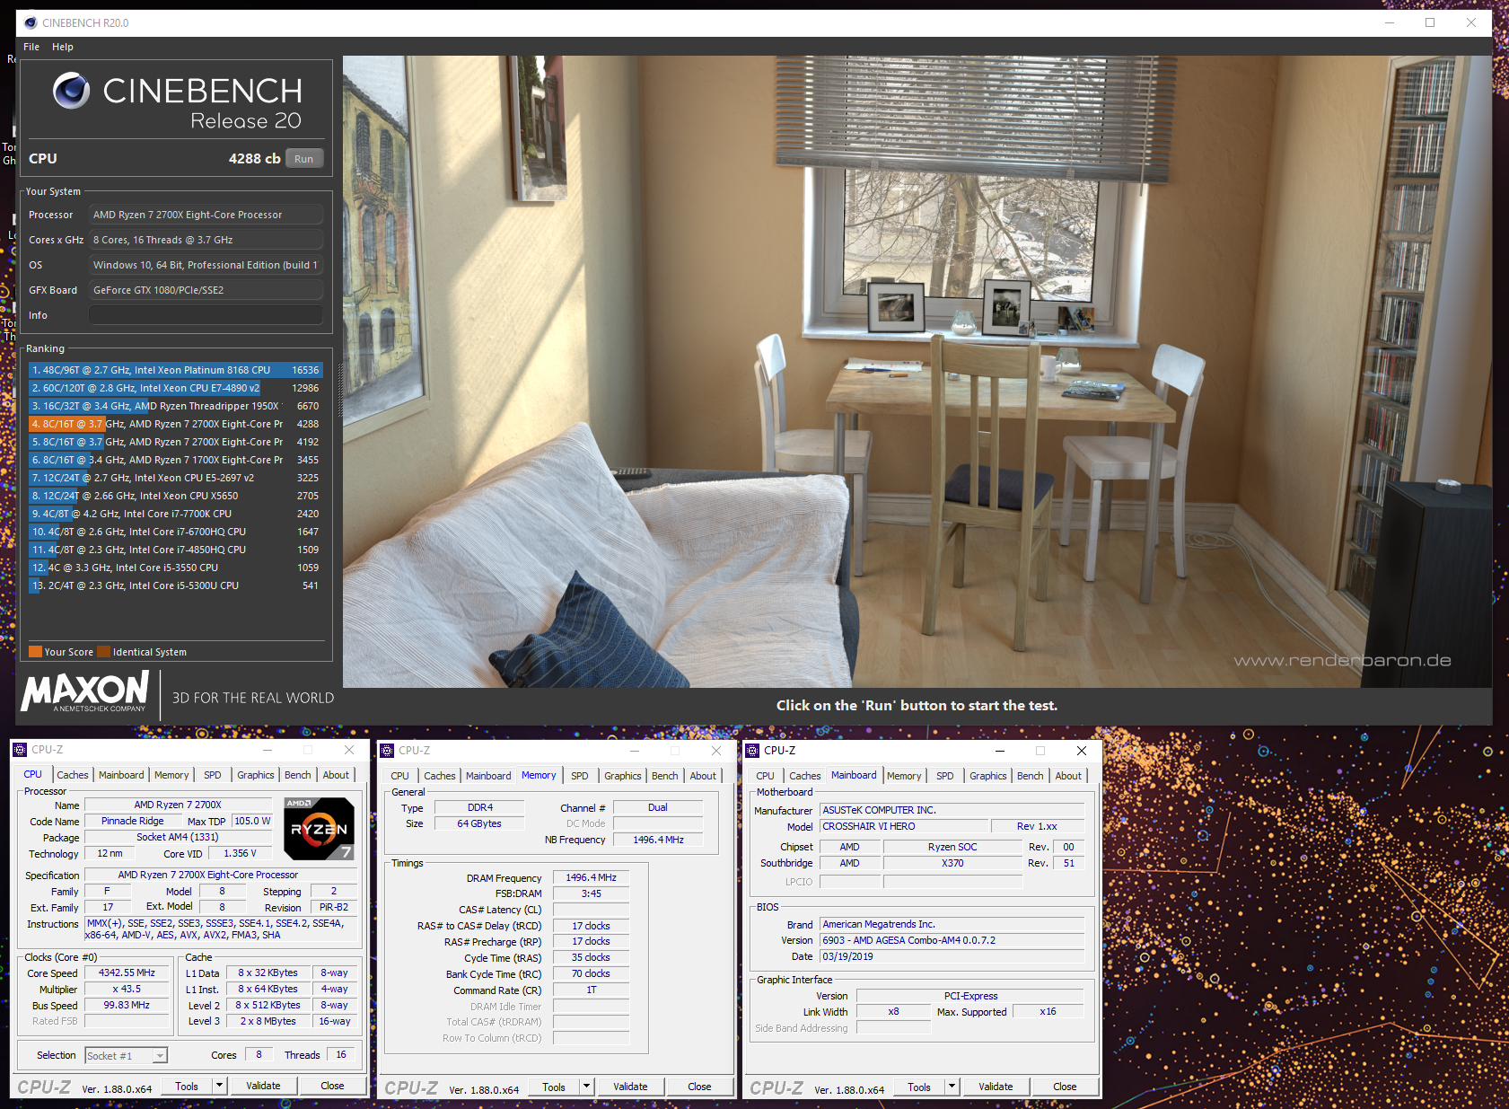Click the CPU-Z icon in the left CPU-Z title bar
Viewport: 1509px width, 1109px height.
(20, 750)
